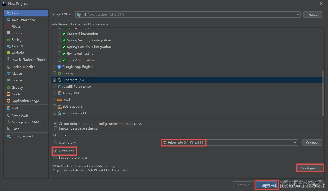The image size is (328, 191).
Task: Click the New... SDK button
Action: pos(313,15)
